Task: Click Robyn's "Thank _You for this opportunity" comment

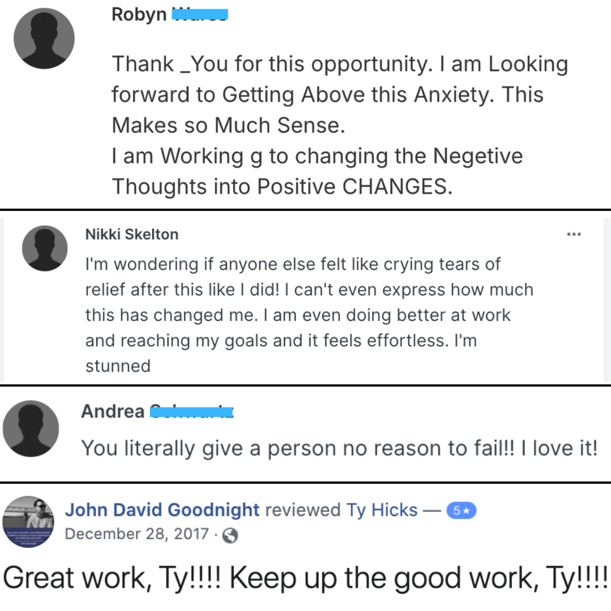Action: (339, 125)
